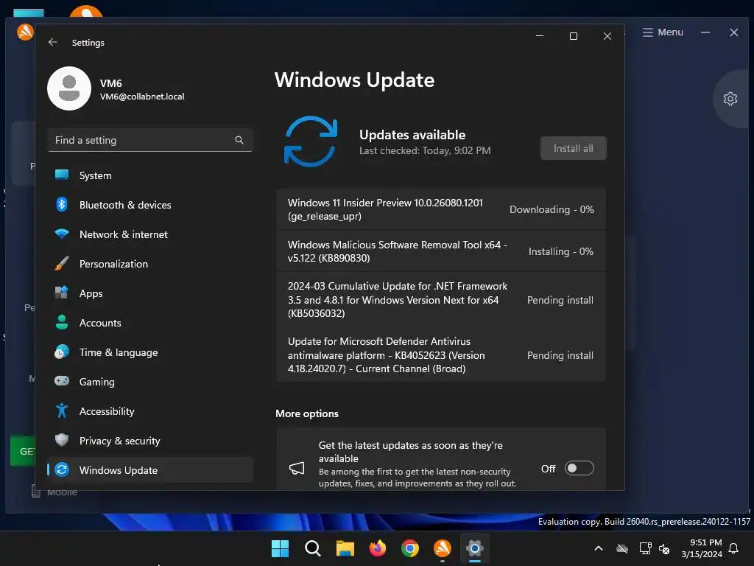The height and width of the screenshot is (566, 754).
Task: Click the Wi-Fi icon beside Network & internet
Action: (62, 234)
